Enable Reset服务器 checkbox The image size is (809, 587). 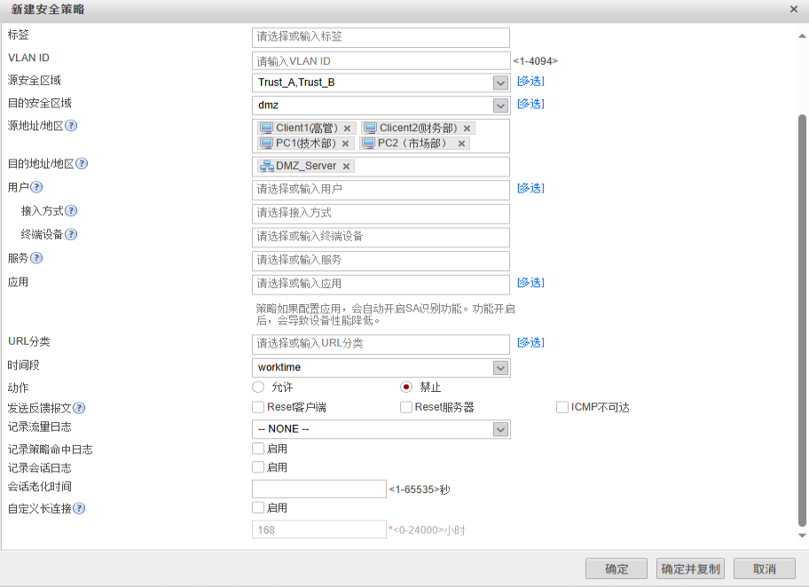tap(406, 407)
